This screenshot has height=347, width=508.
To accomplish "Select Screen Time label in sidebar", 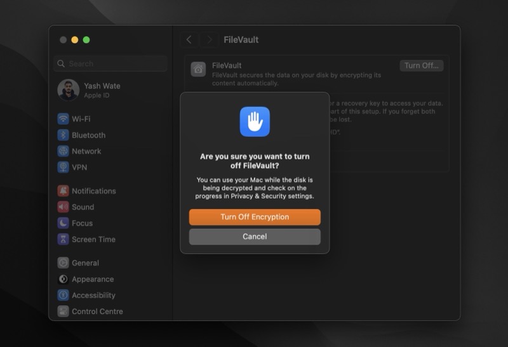I will pyautogui.click(x=93, y=239).
